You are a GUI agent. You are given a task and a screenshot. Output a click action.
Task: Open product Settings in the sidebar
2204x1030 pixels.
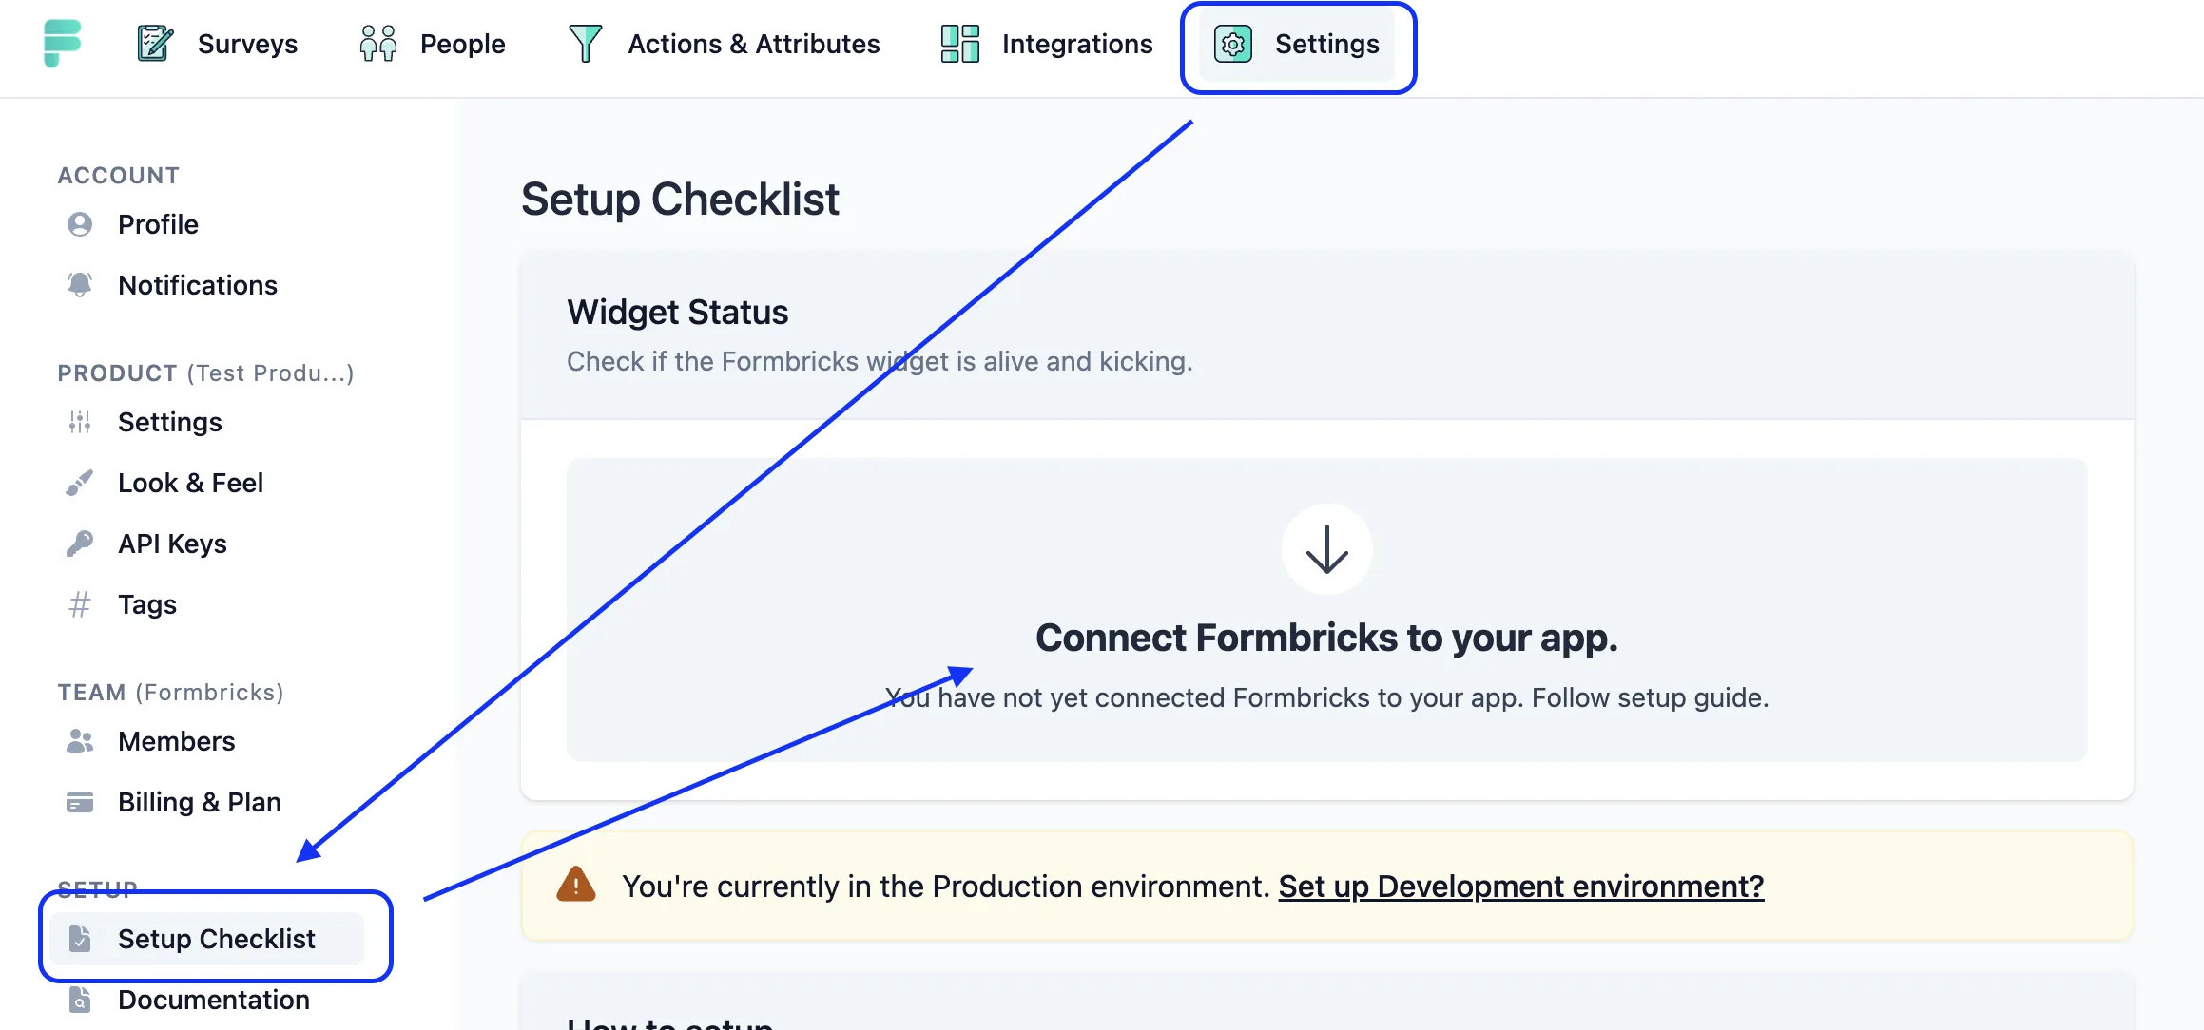click(170, 422)
